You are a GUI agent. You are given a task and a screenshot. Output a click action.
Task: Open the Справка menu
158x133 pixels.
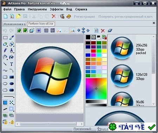[81, 9]
